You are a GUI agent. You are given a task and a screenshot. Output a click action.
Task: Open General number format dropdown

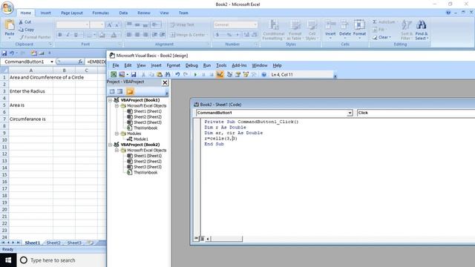coord(255,24)
